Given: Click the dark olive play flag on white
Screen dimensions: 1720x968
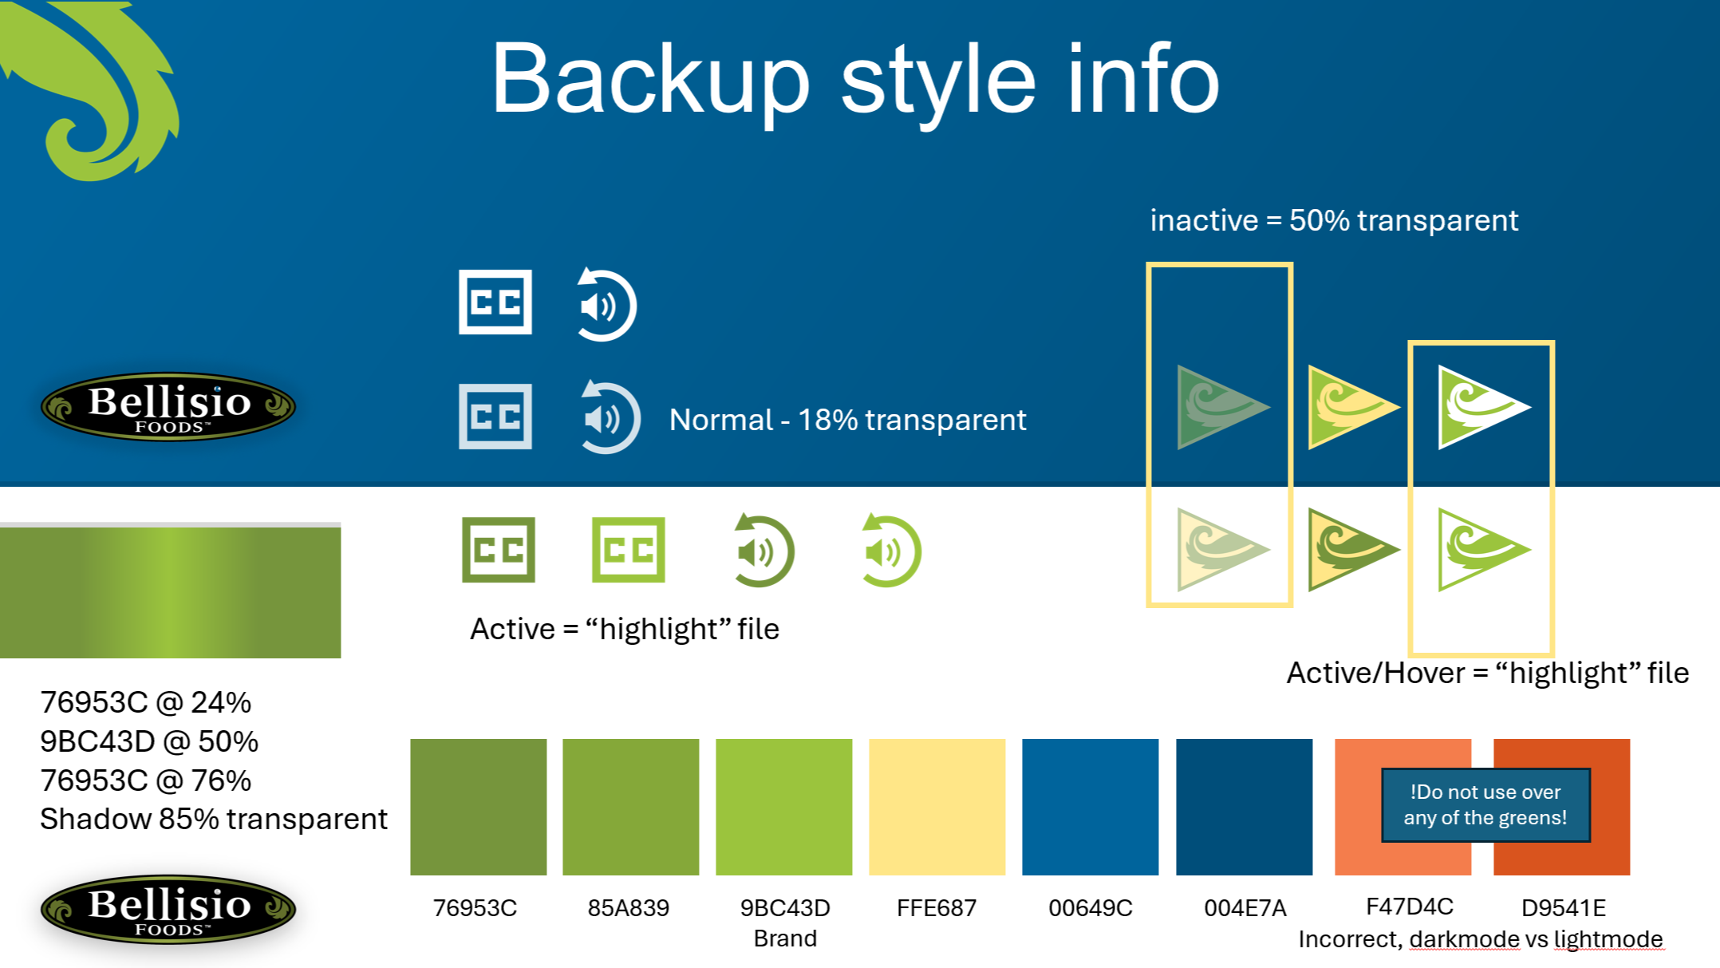Looking at the screenshot, I should click(x=1353, y=549).
